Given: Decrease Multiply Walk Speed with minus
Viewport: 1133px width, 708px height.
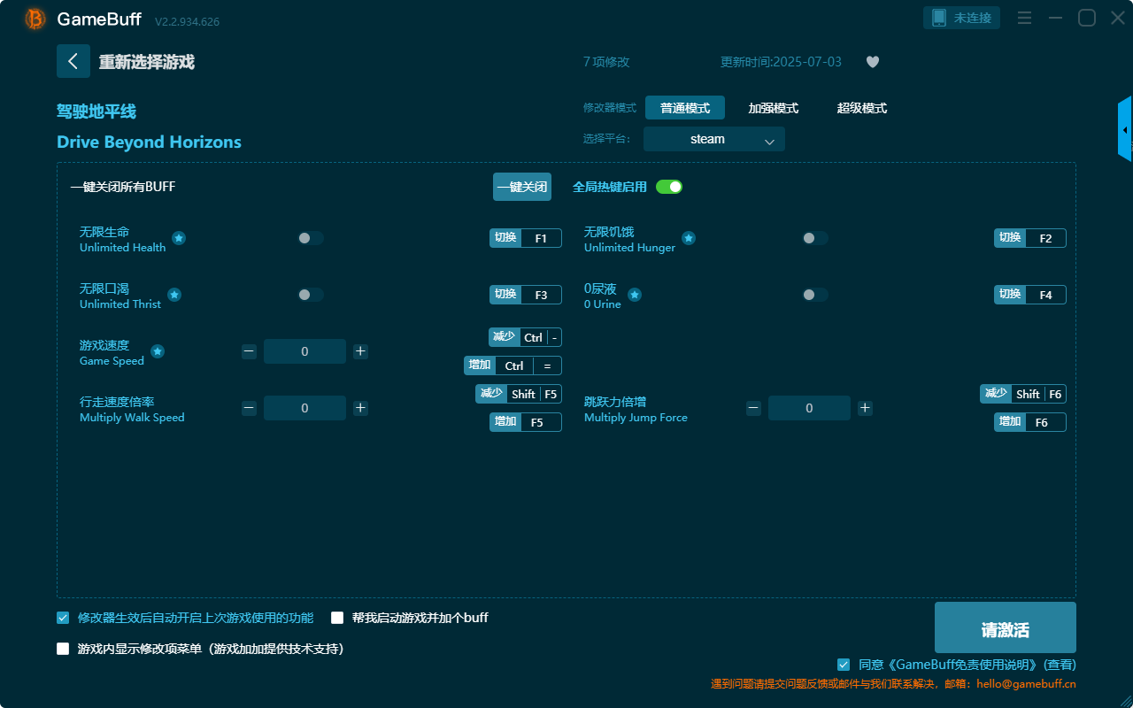Looking at the screenshot, I should tap(249, 408).
